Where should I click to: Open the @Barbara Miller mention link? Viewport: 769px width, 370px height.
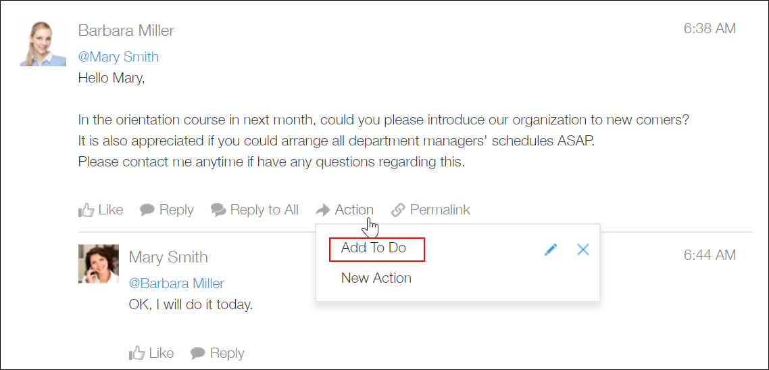coord(176,283)
